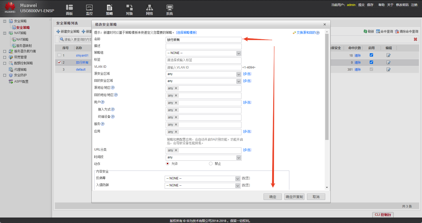Screen dimensions: 422x223
Task: Collapse the NAT策略 tree node
Action: [5, 33]
